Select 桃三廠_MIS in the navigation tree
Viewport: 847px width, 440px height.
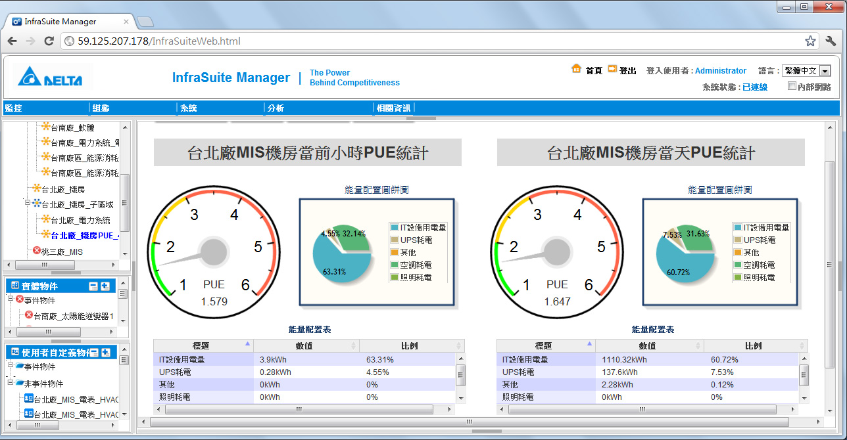click(x=62, y=252)
